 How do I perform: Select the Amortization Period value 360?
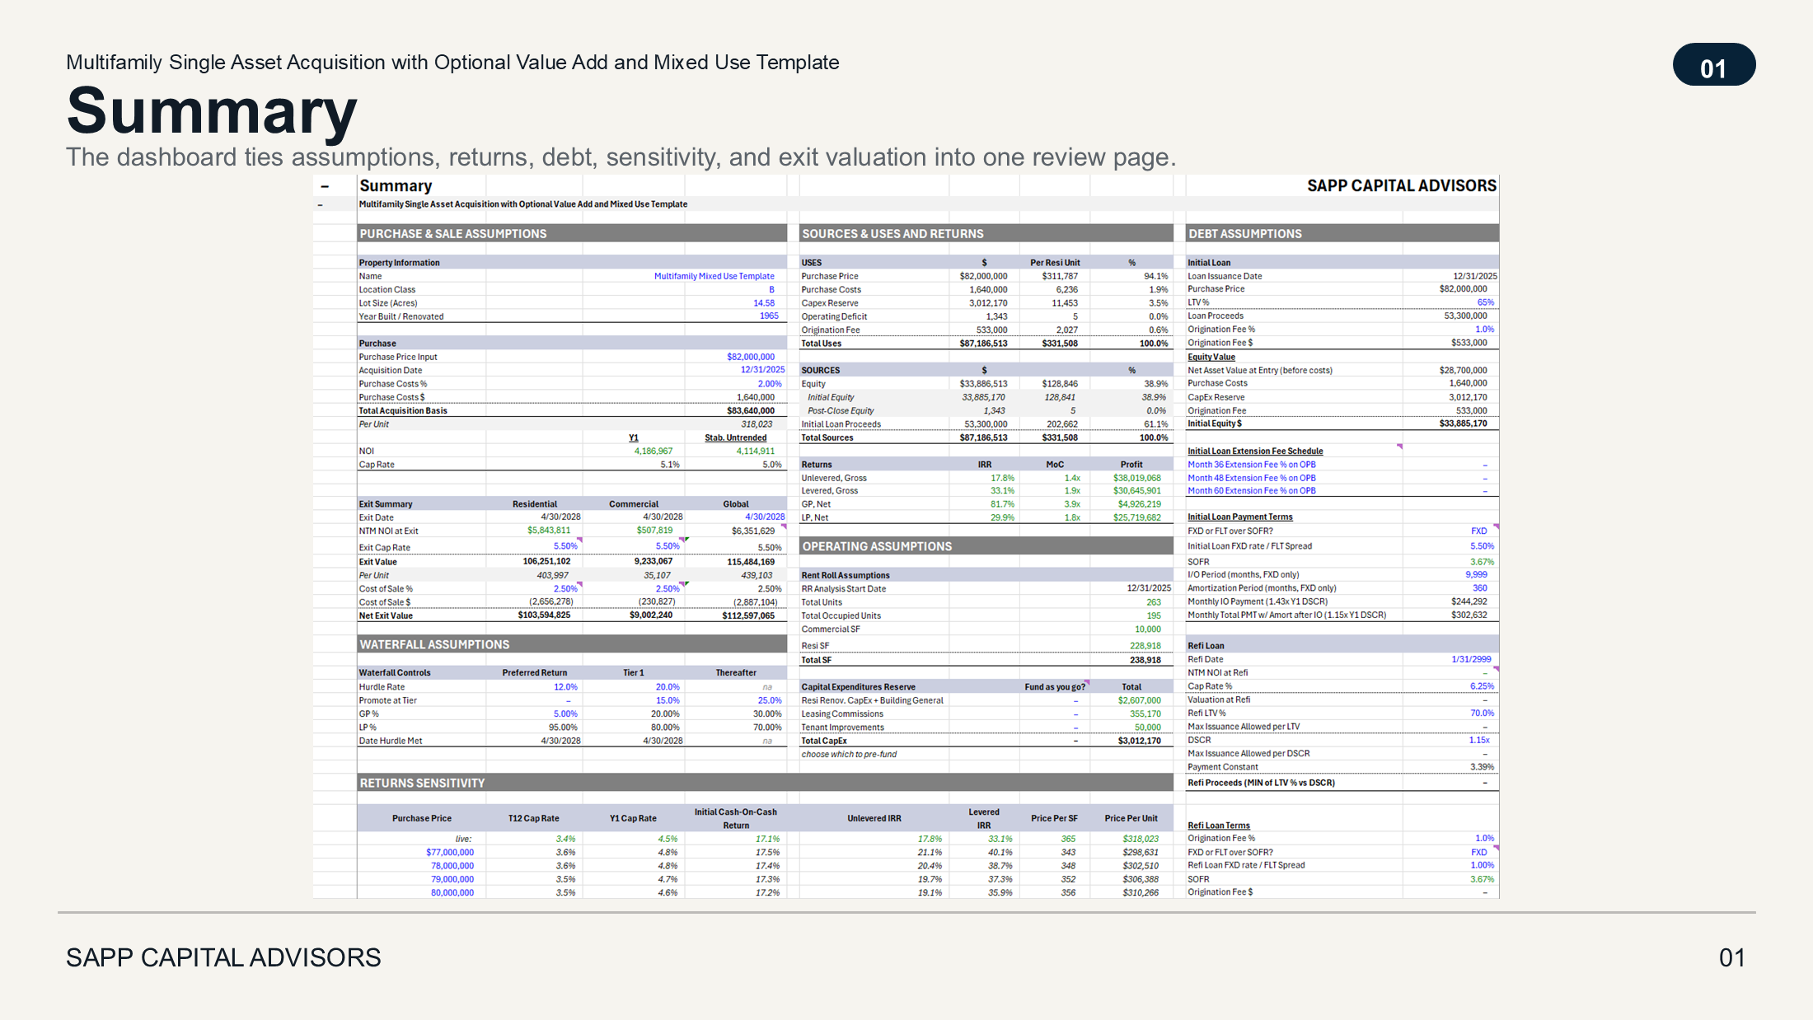click(x=1480, y=588)
